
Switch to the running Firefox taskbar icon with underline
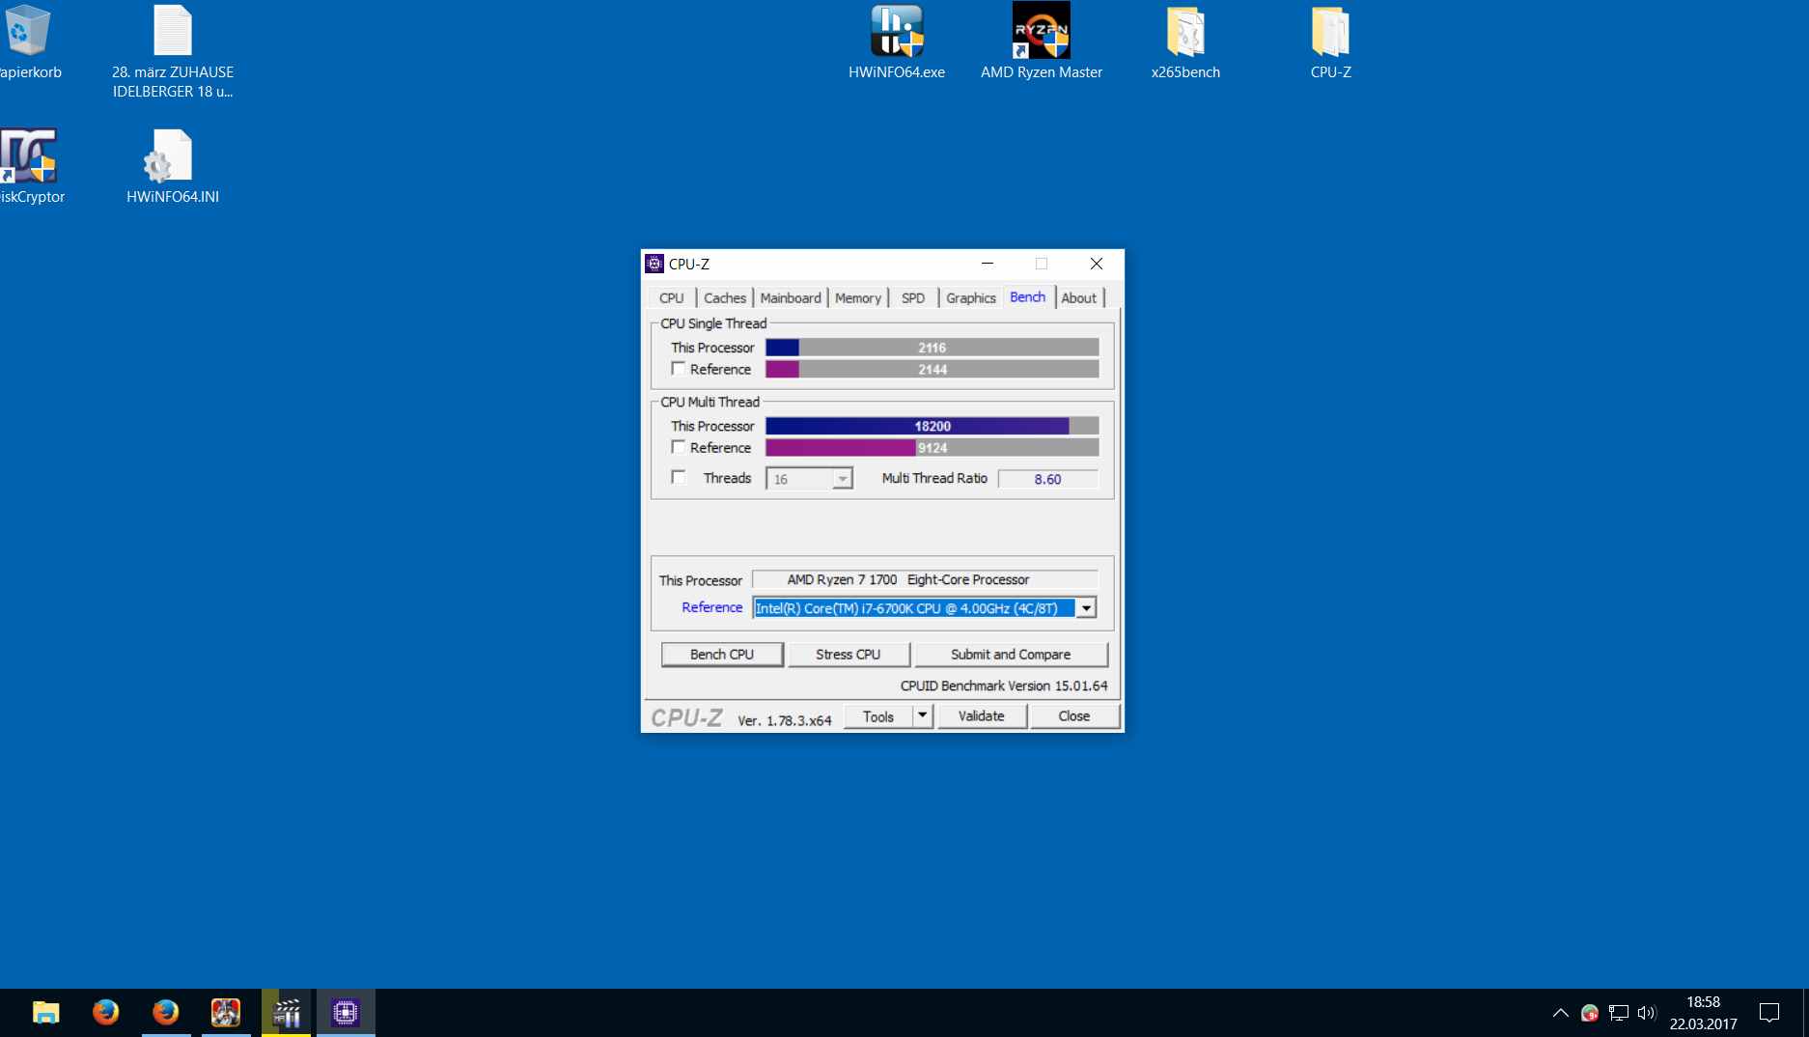click(x=165, y=1012)
